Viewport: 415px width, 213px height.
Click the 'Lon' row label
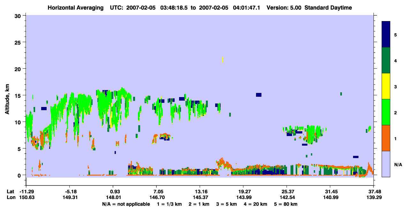[x=11, y=198]
